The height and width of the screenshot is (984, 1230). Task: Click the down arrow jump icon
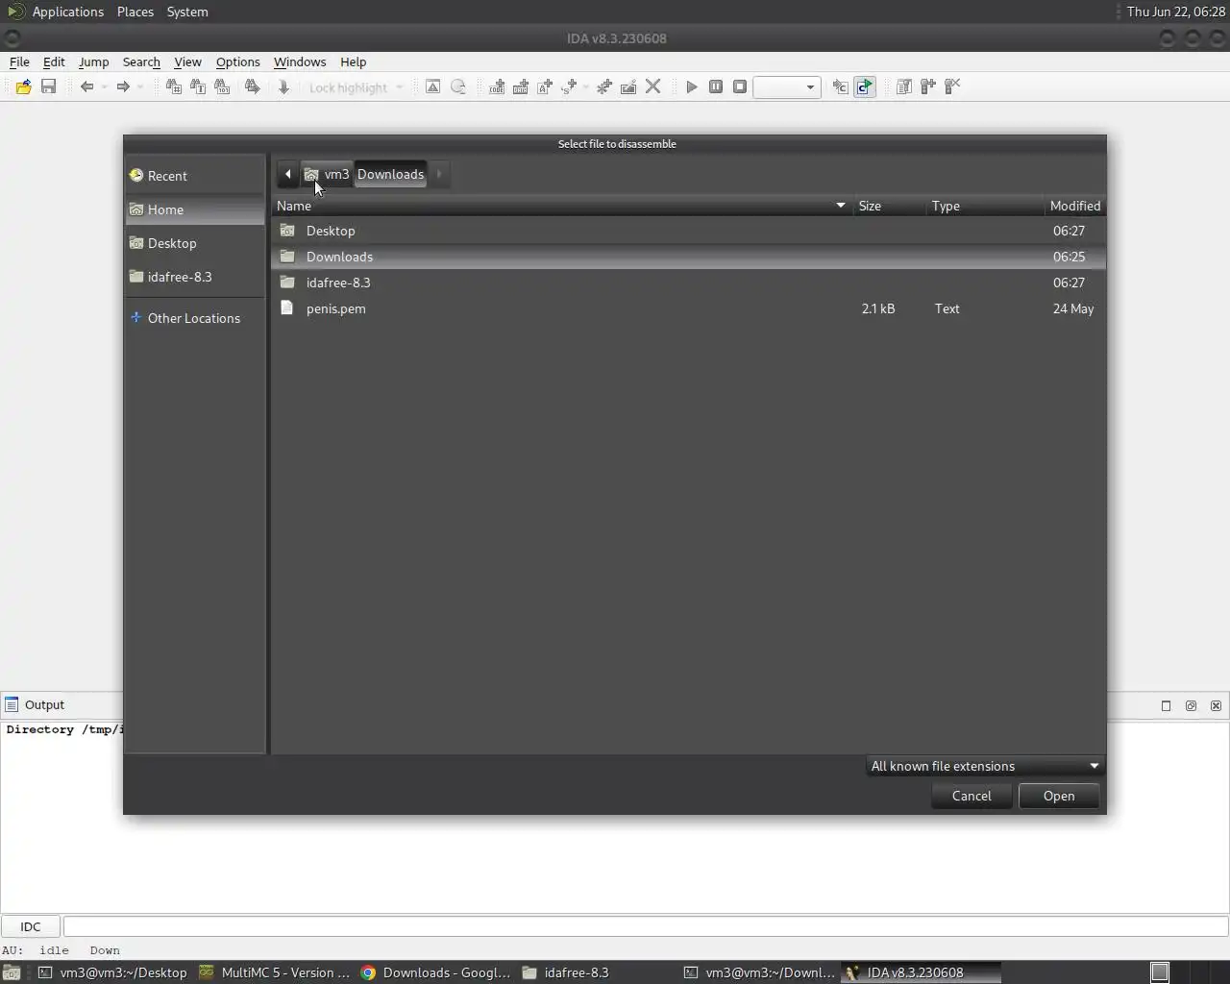coord(283,86)
